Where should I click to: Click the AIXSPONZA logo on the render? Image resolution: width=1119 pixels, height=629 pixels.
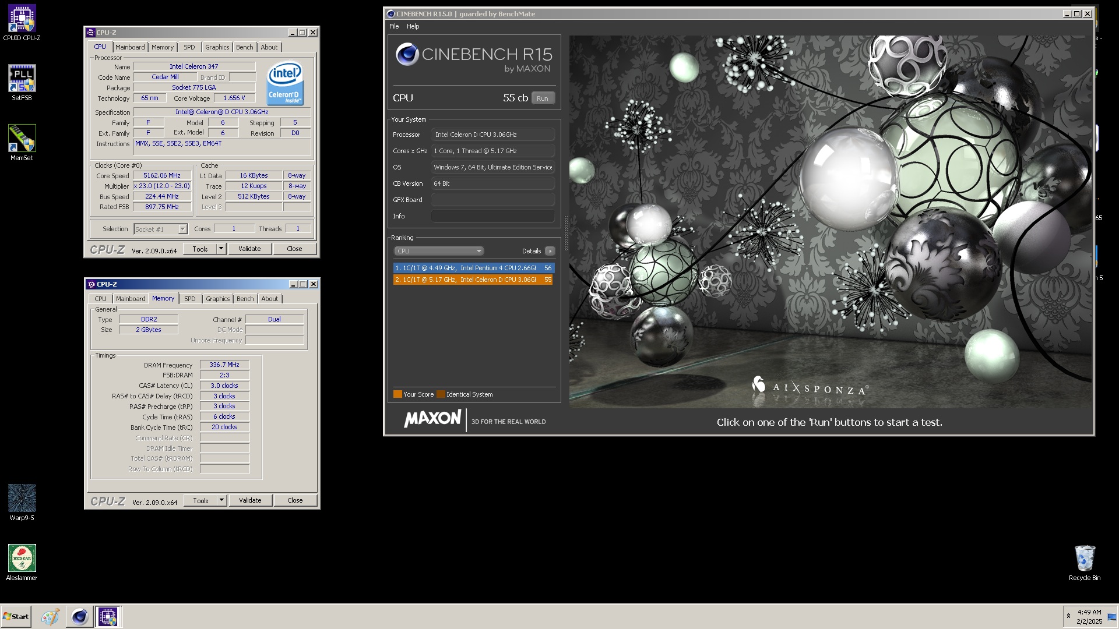coord(810,386)
